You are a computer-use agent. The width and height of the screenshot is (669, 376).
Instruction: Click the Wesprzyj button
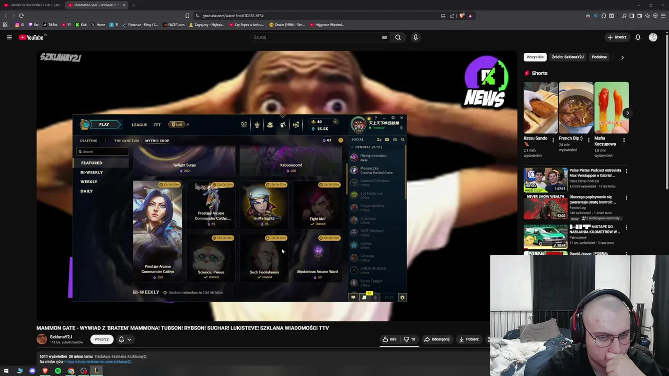pyautogui.click(x=102, y=339)
